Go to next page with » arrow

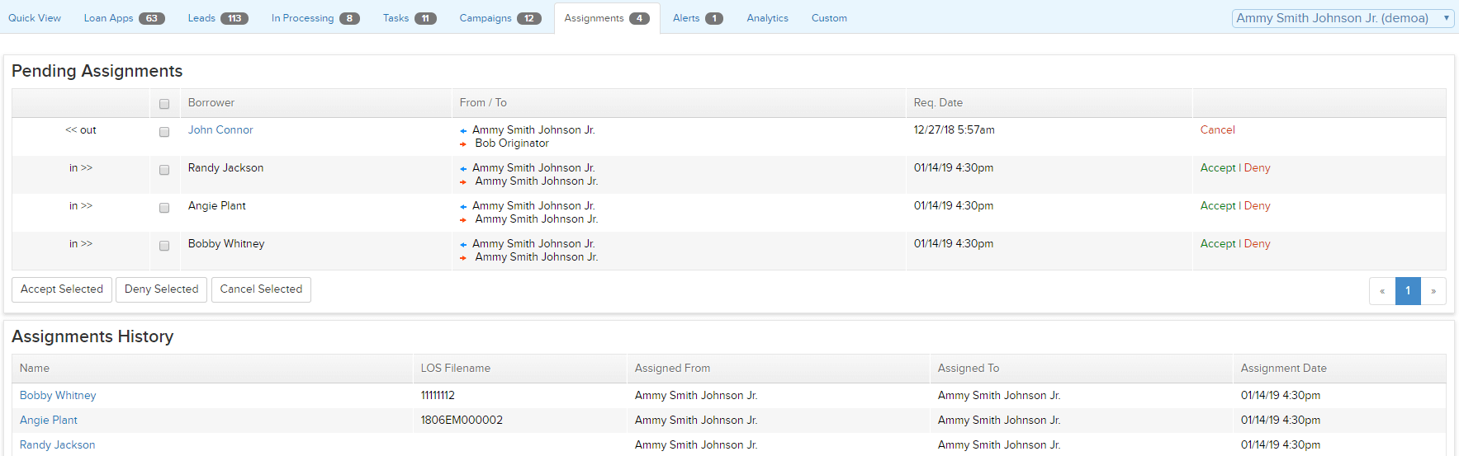click(1433, 291)
